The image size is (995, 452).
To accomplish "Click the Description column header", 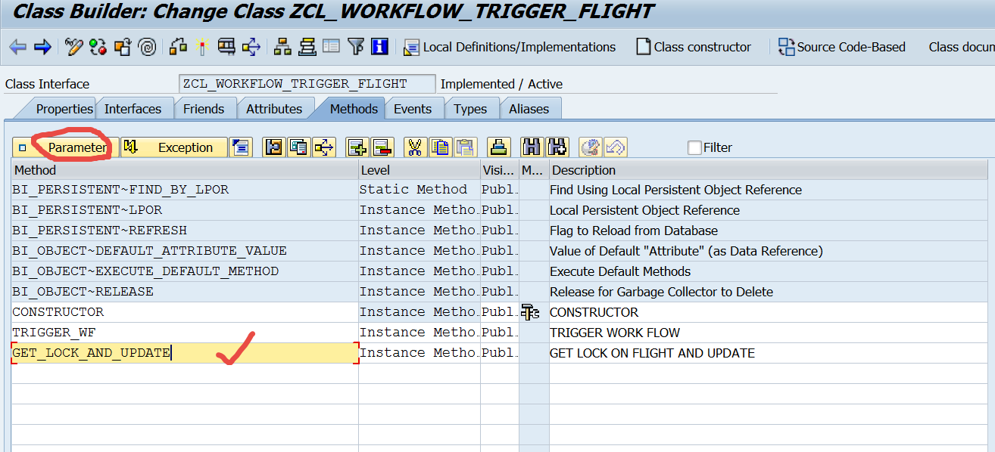I will (x=769, y=170).
